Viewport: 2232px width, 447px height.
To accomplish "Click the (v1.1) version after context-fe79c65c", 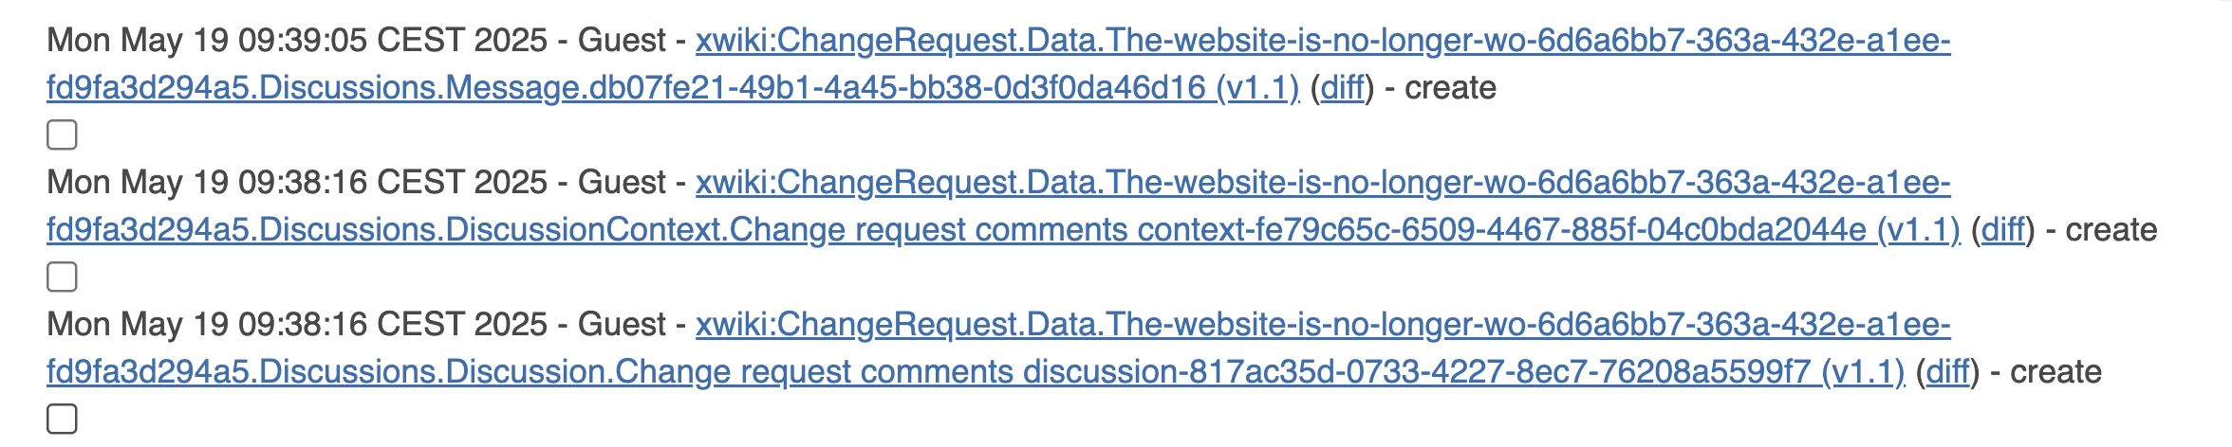I will coord(1919,230).
